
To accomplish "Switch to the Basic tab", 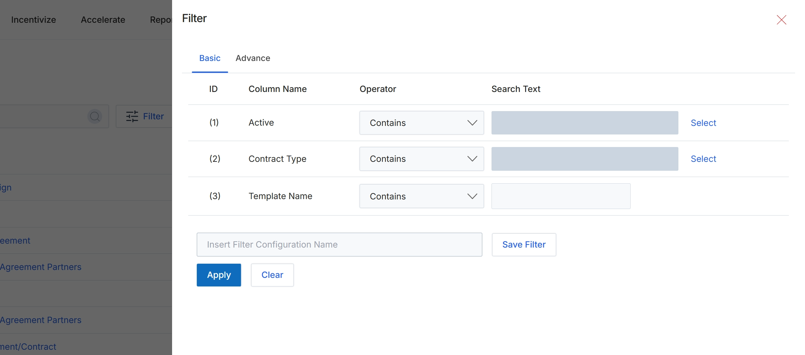I will click(210, 58).
